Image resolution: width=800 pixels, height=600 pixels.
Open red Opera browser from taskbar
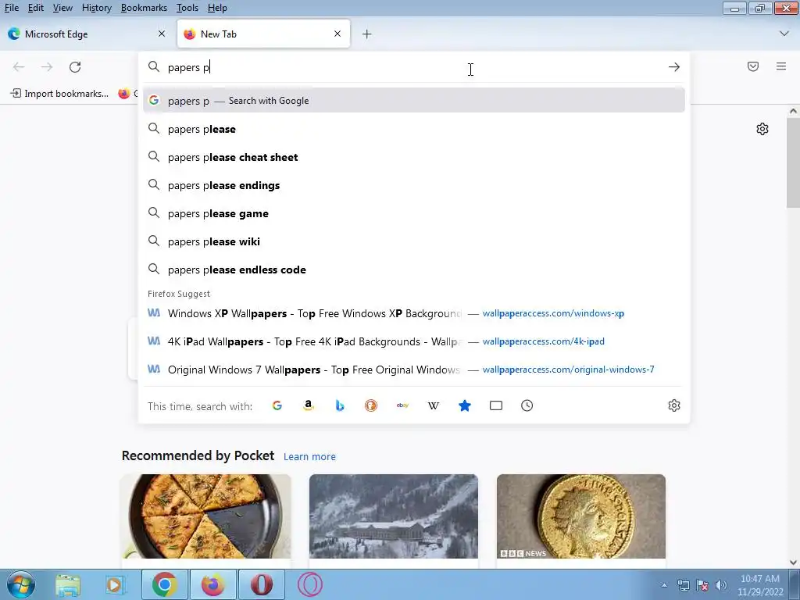pos(261,584)
